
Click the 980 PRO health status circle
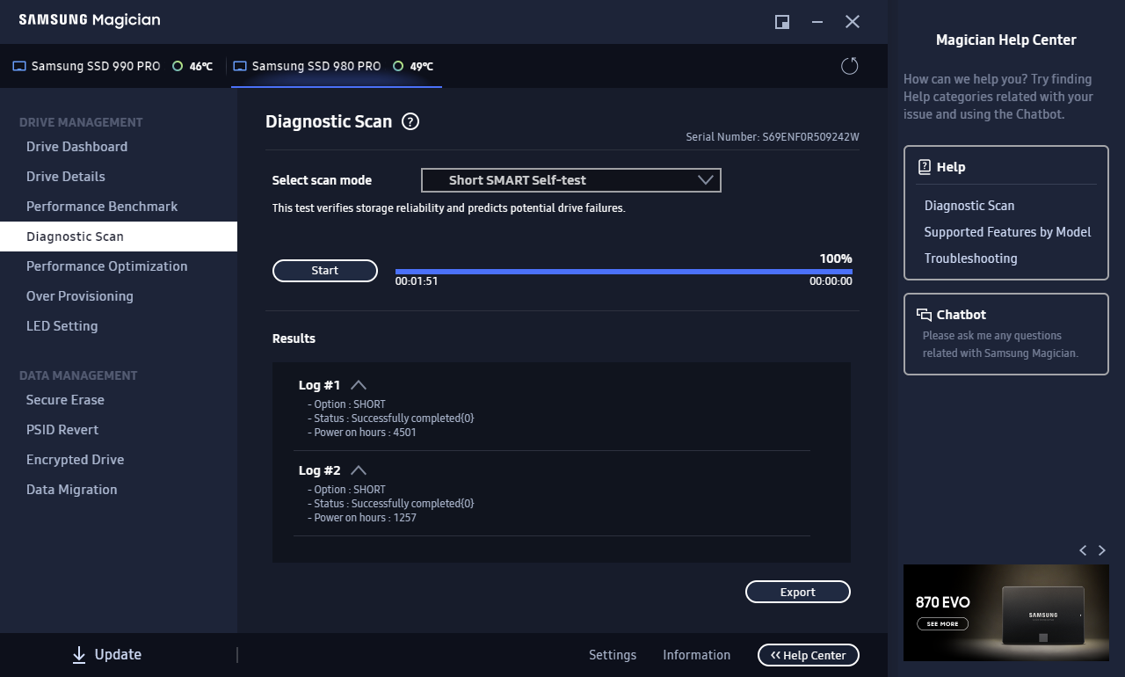[398, 66]
